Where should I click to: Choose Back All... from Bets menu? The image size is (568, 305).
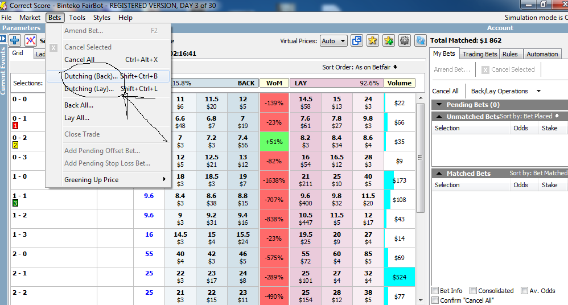click(108, 105)
